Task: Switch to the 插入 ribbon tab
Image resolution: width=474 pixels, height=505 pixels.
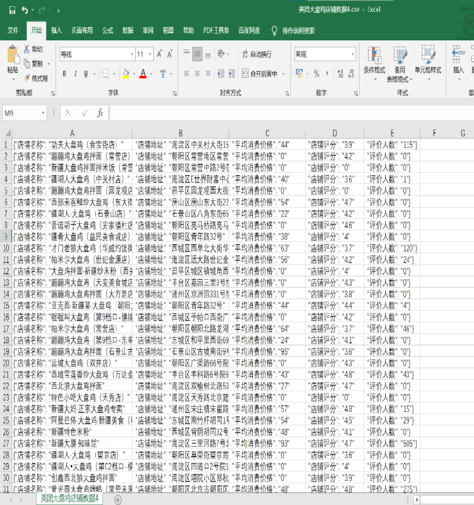Action: click(56, 30)
